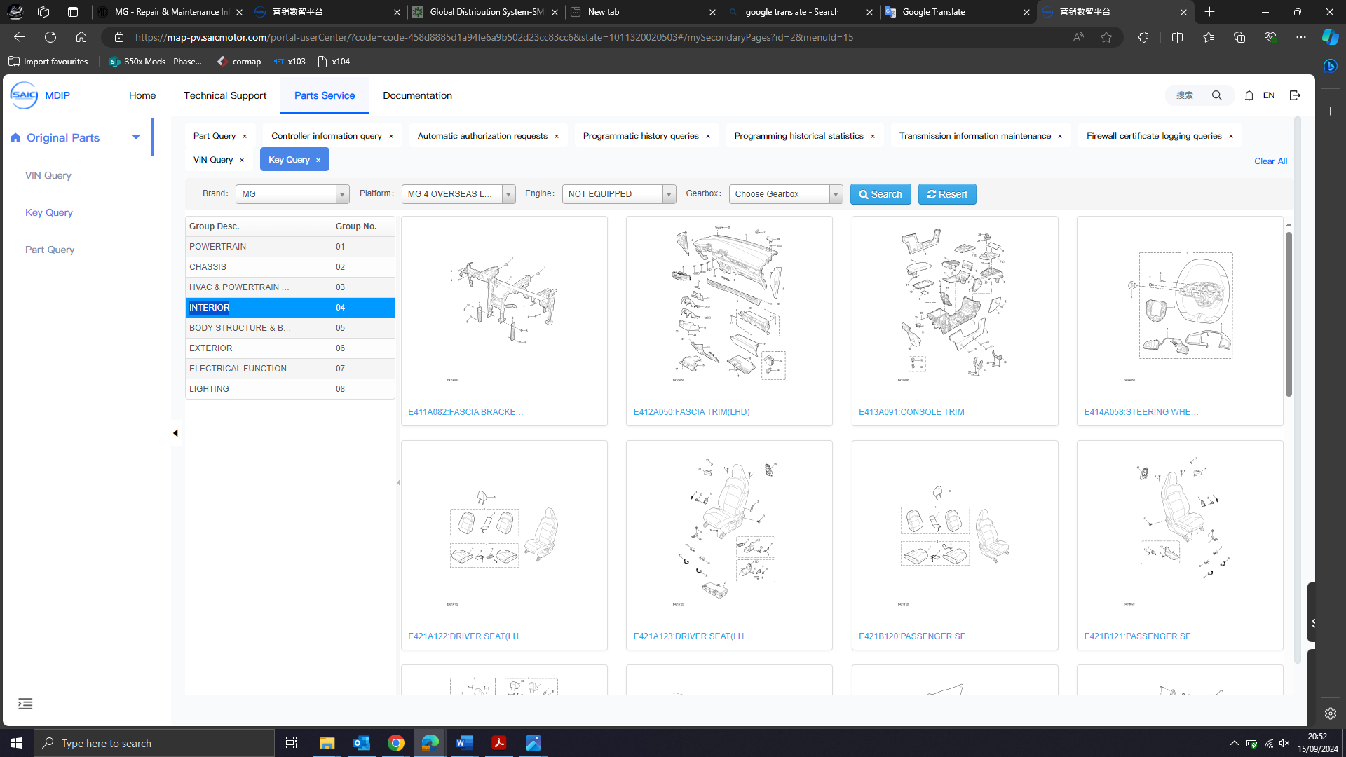Click the search magnifier icon in header
The width and height of the screenshot is (1346, 757).
pos(1217,95)
